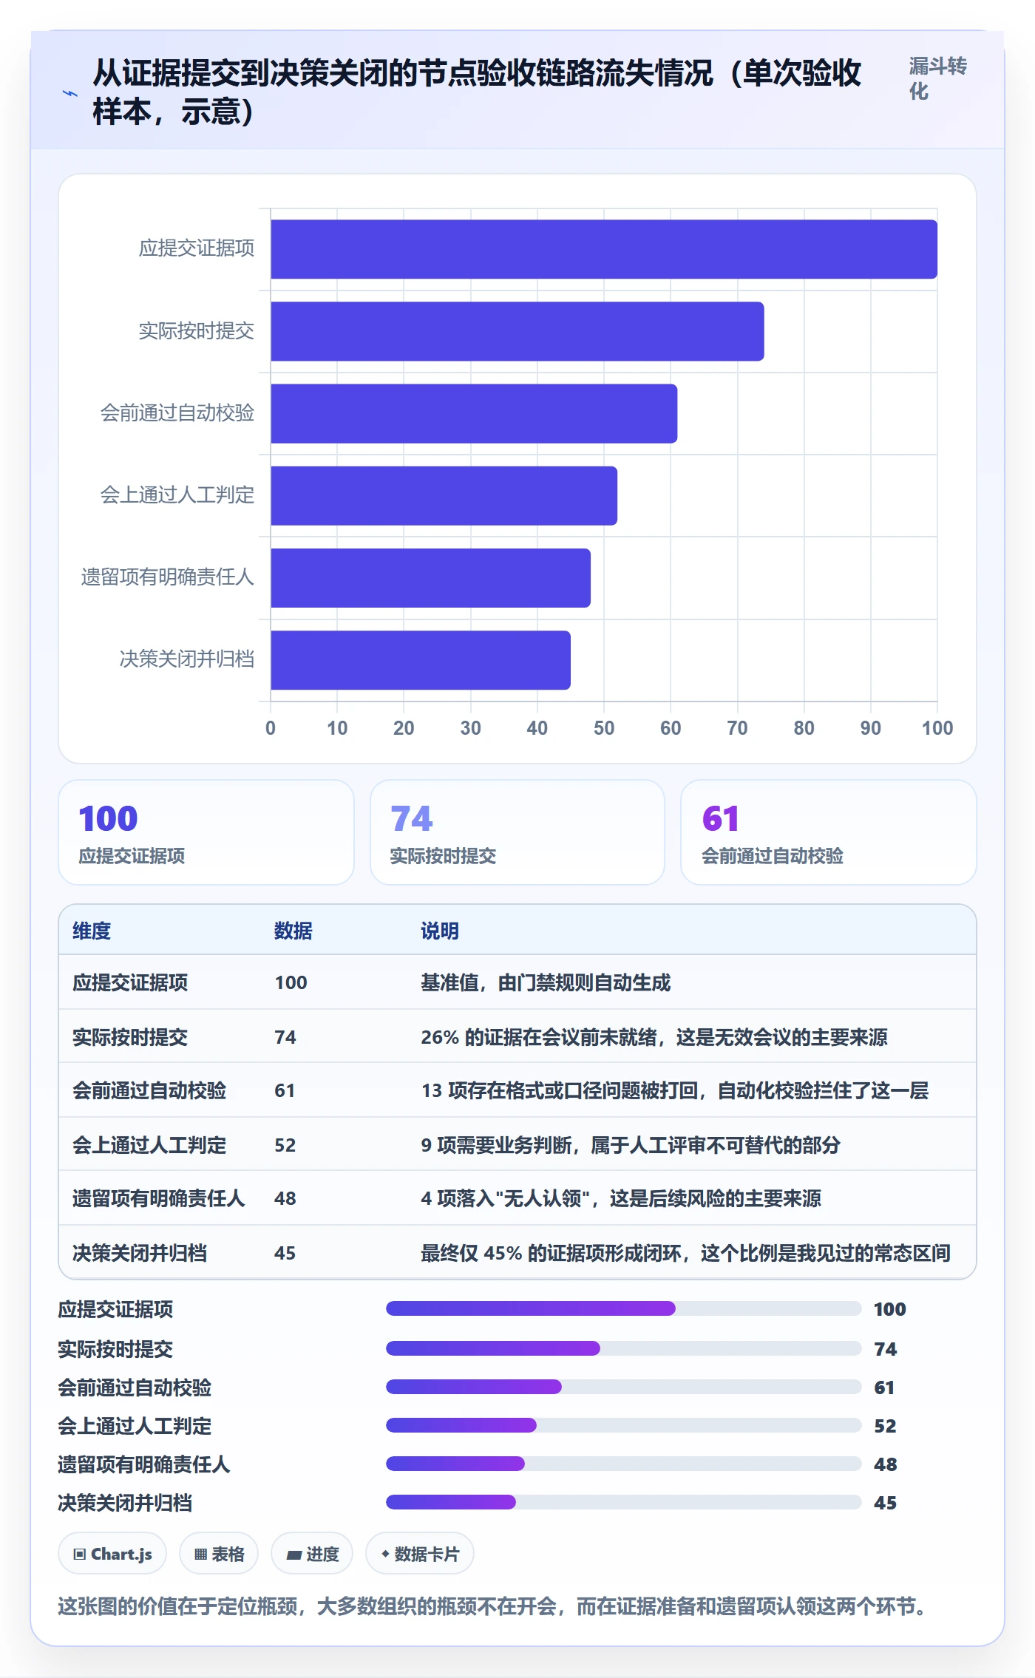1035x1678 pixels.
Task: Click table cell starting with 最终仅 45%
Action: (685, 1253)
